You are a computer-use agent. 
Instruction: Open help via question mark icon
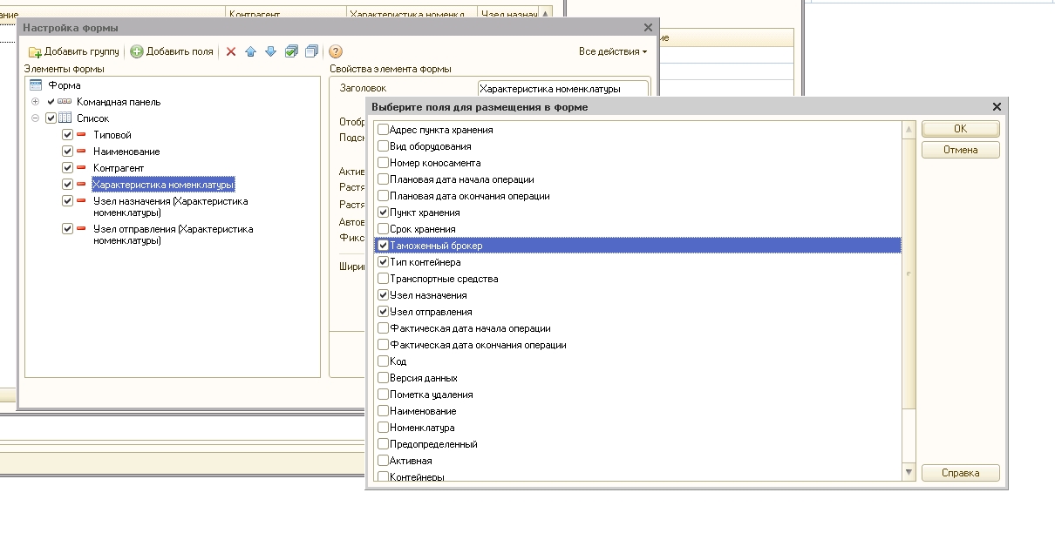point(336,52)
